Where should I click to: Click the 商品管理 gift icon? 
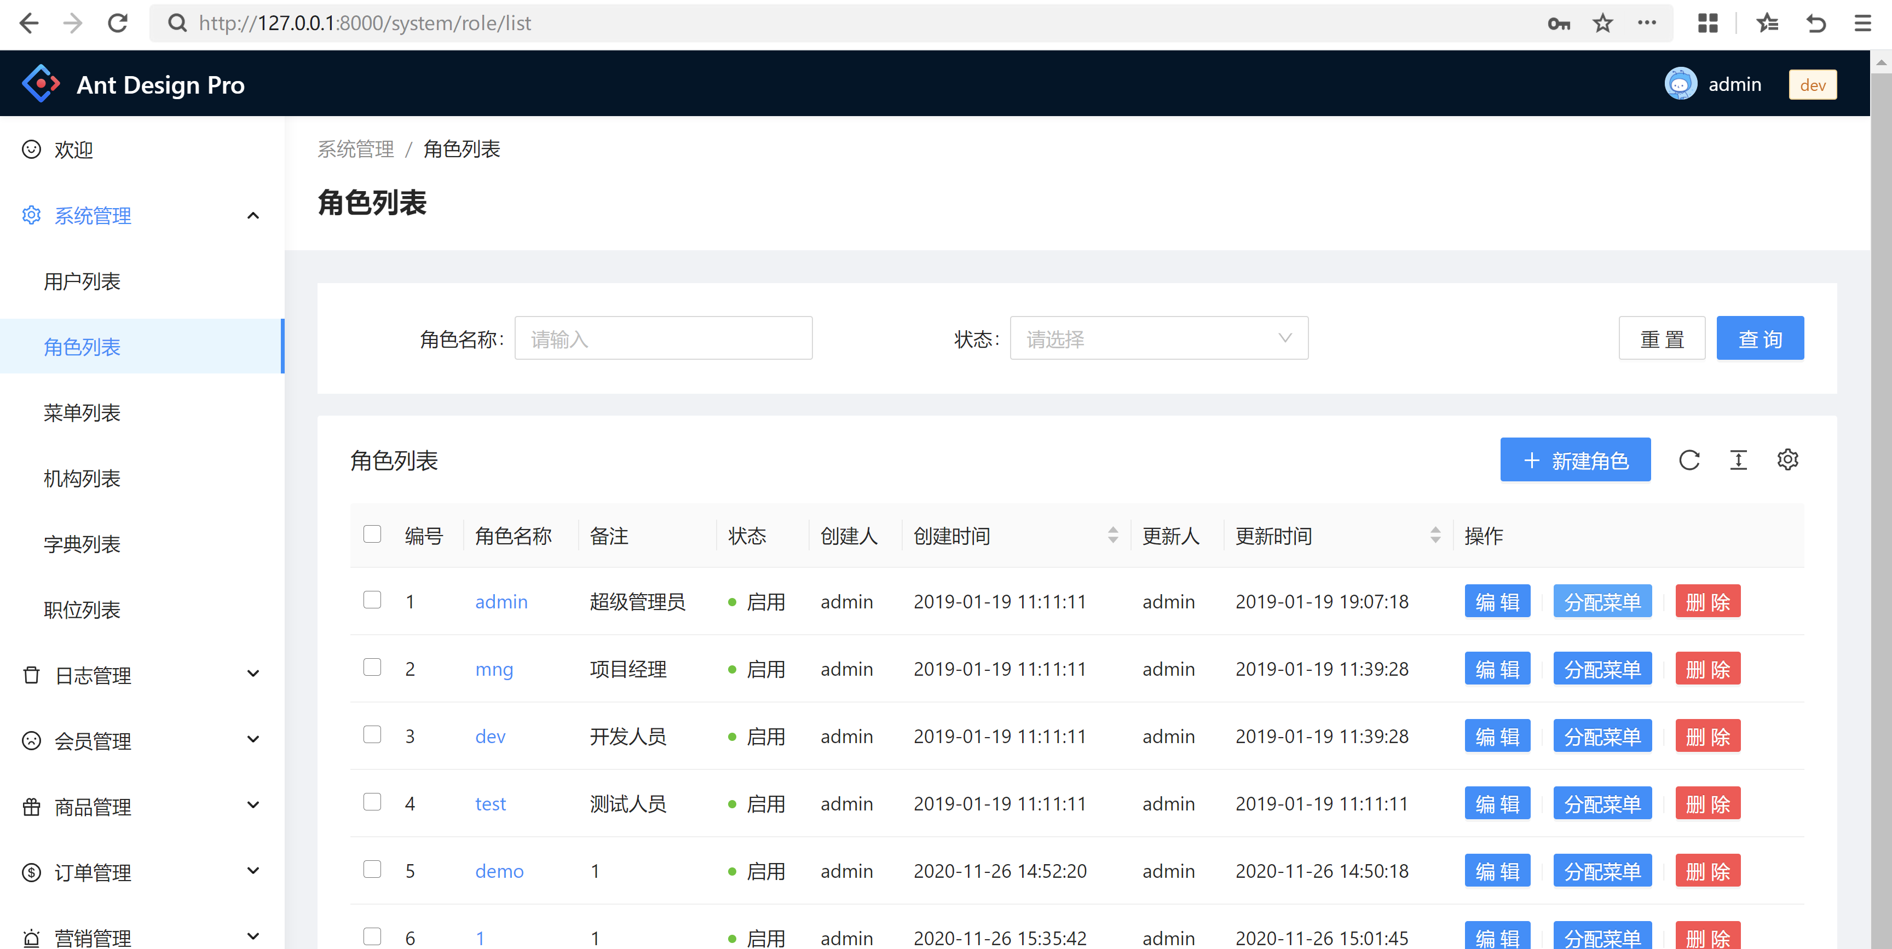click(32, 807)
